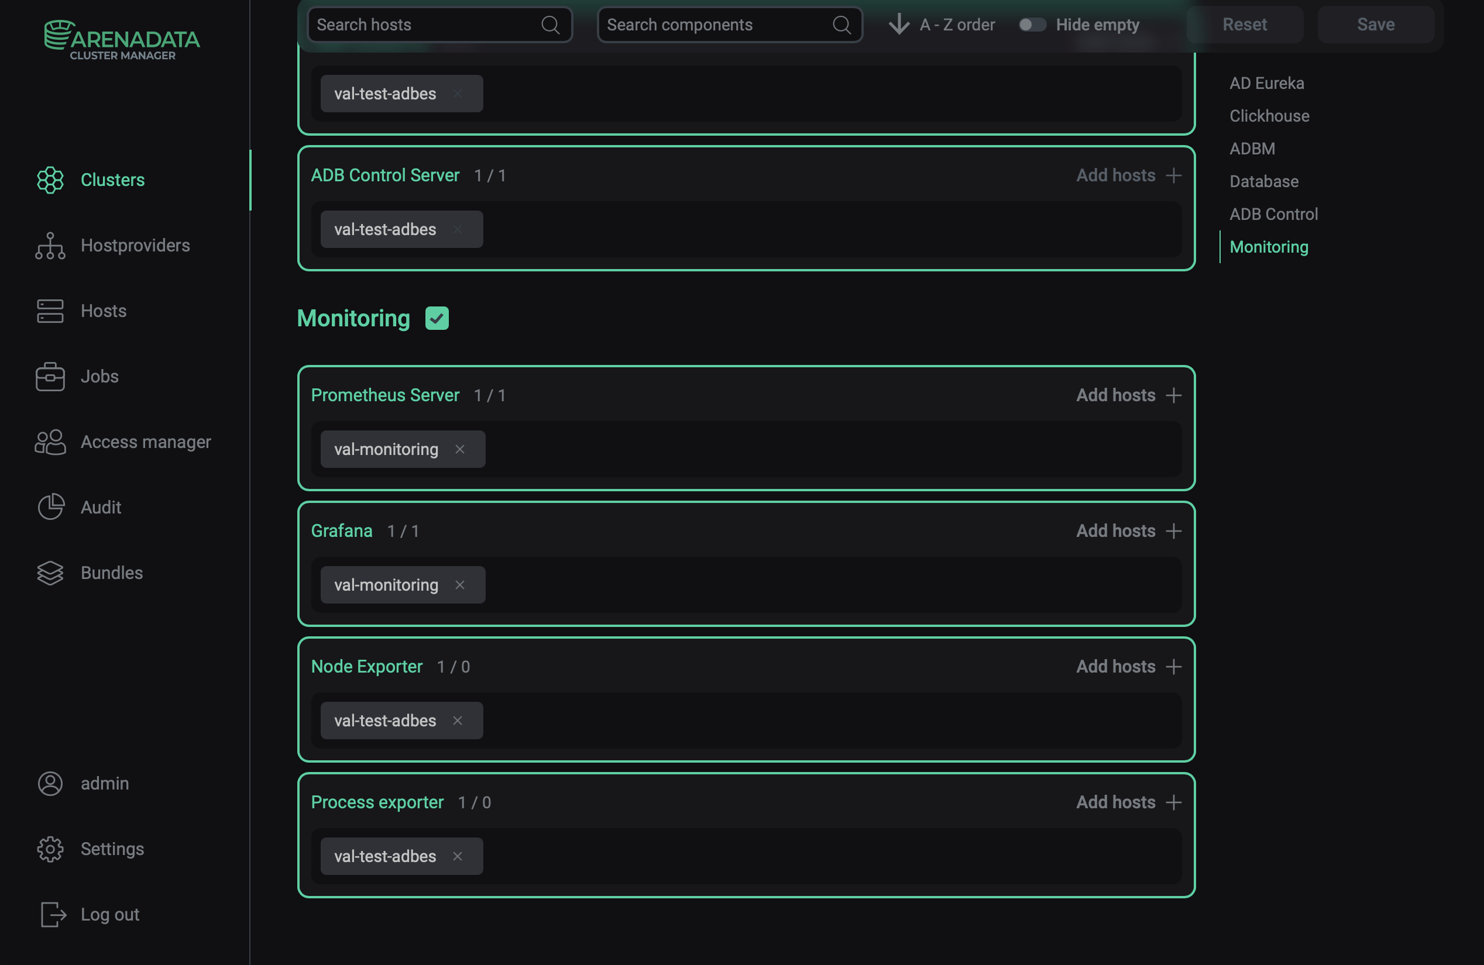Enable the Hide empty toggle
The height and width of the screenshot is (965, 1484).
coord(1031,25)
